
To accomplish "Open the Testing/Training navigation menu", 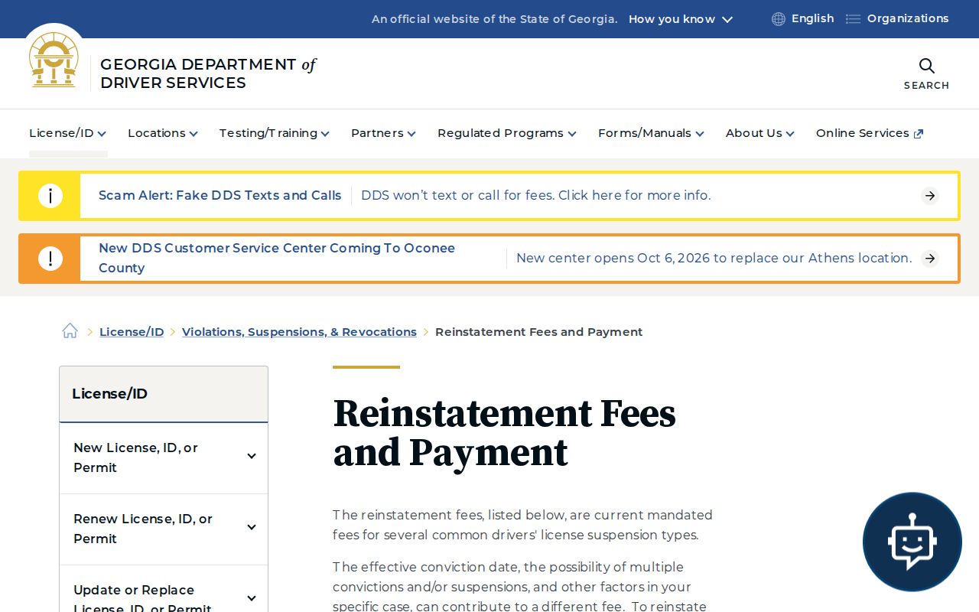I will [x=275, y=133].
